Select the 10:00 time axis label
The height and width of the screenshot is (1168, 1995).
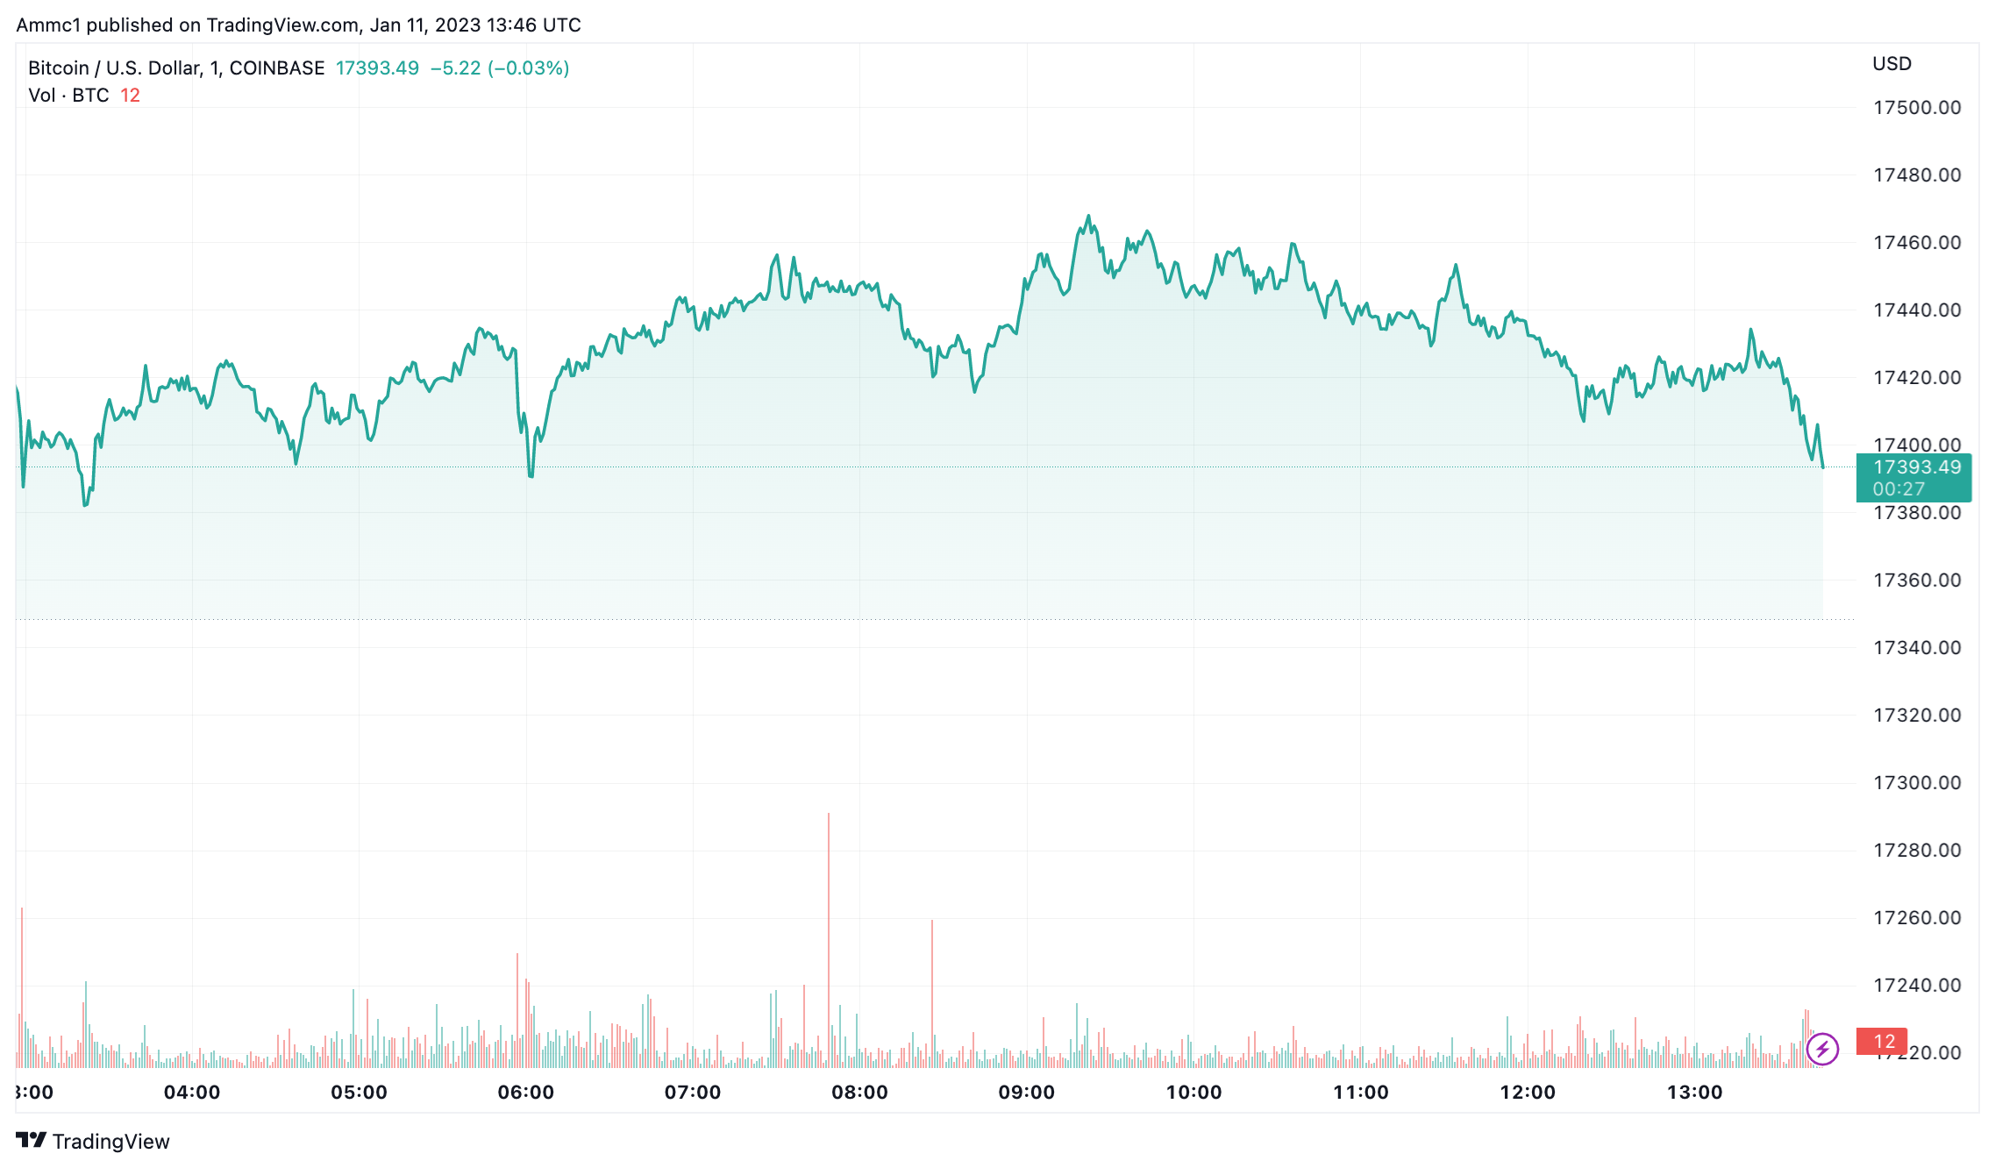pyautogui.click(x=1193, y=1093)
